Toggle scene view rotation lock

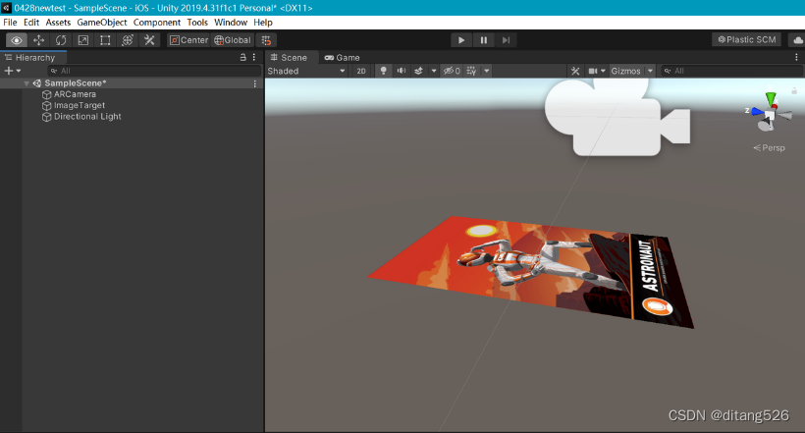click(x=794, y=91)
